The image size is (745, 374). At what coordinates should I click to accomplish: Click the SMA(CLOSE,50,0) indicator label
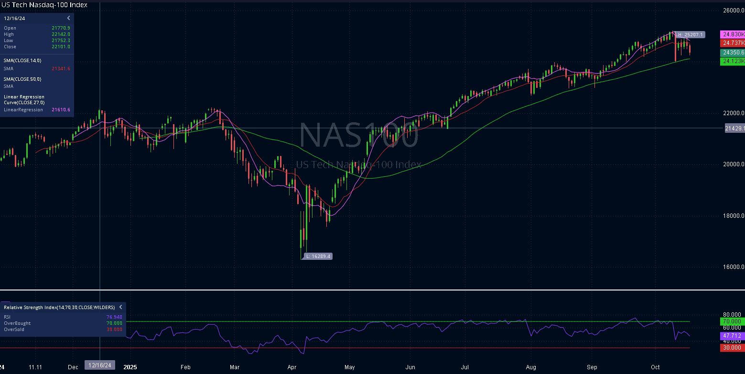22,78
